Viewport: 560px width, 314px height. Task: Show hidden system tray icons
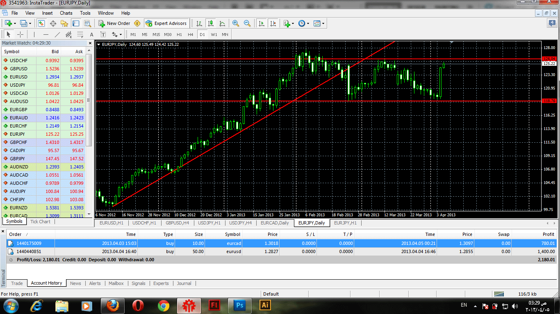475,305
